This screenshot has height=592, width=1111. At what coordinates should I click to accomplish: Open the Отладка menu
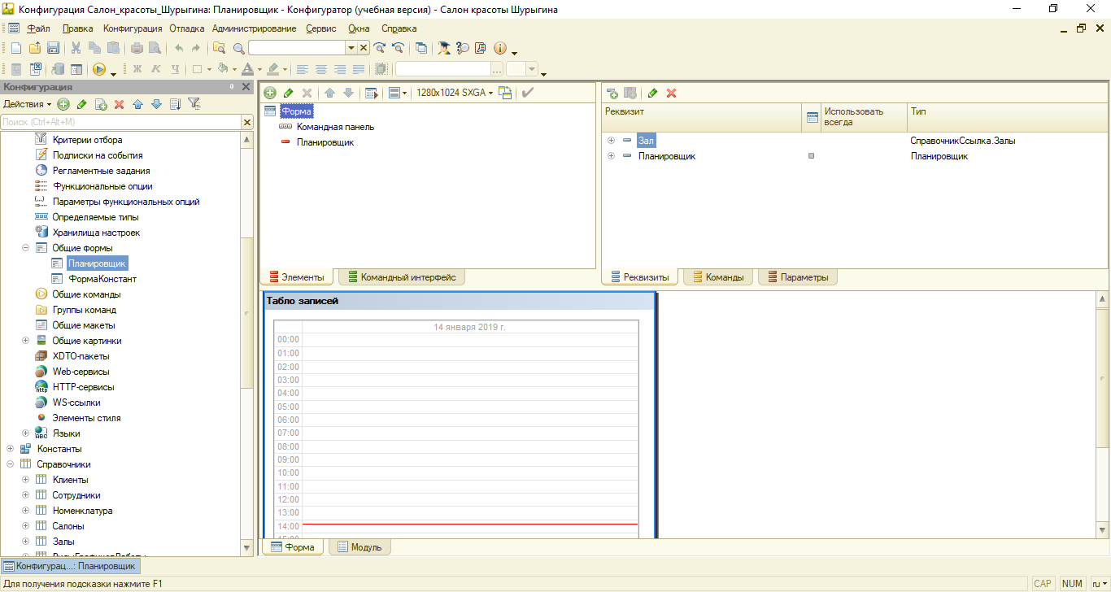187,28
